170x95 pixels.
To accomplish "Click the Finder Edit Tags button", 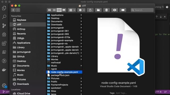I will click(x=123, y=10).
